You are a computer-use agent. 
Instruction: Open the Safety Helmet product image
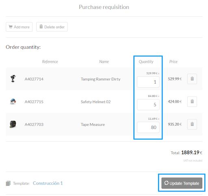(13, 101)
